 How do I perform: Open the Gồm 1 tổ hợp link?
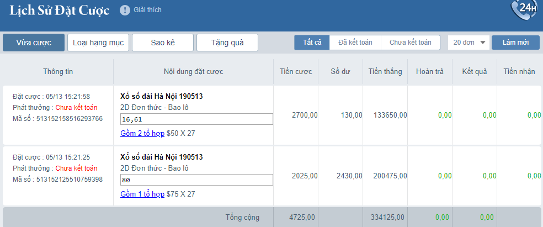pos(142,194)
